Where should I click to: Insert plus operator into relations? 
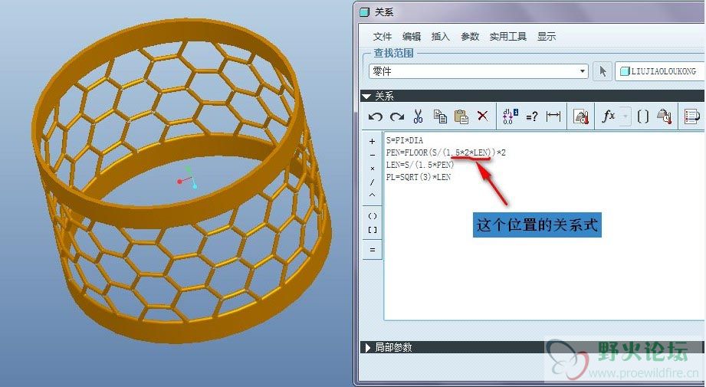[x=372, y=142]
